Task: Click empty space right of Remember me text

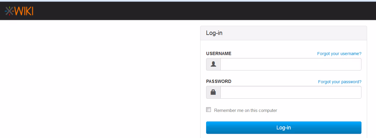Action: click(x=321, y=110)
